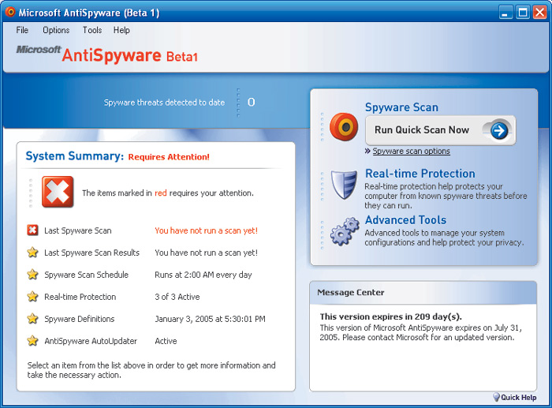Click the Message Center header
Image resolution: width=552 pixels, height=408 pixels.
click(423, 293)
